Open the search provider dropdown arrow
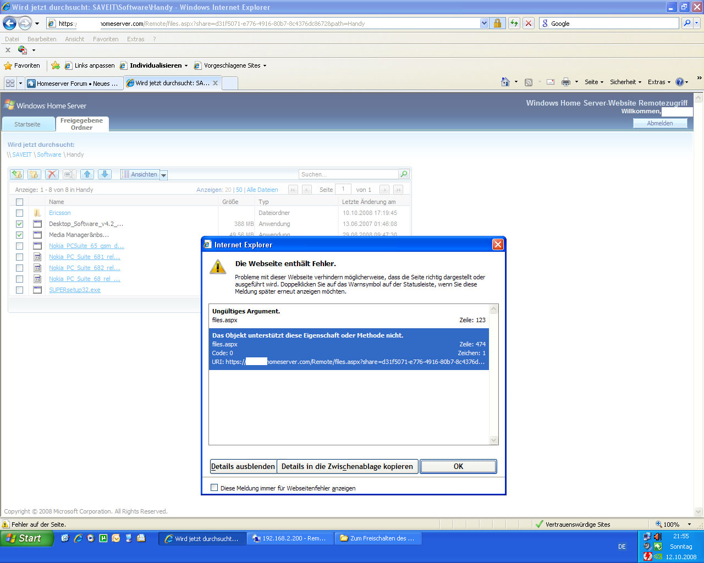Image resolution: width=704 pixels, height=563 pixels. coord(697,23)
